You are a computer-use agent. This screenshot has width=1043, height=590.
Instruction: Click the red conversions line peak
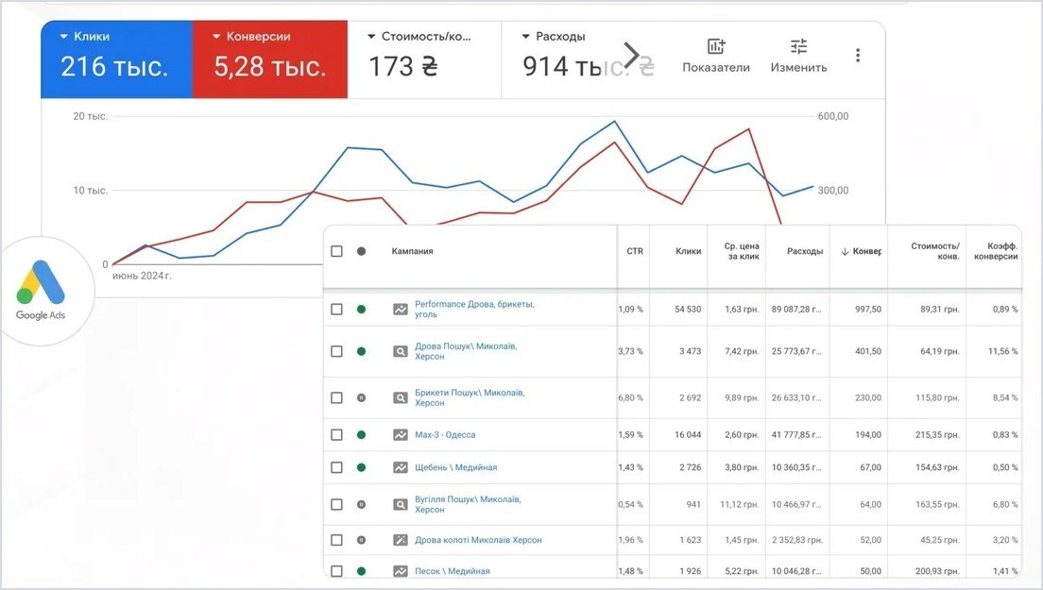[749, 129]
